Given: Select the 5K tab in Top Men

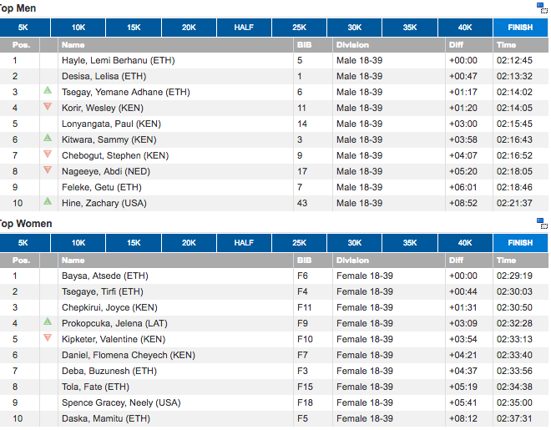Looking at the screenshot, I should pyautogui.click(x=23, y=28).
